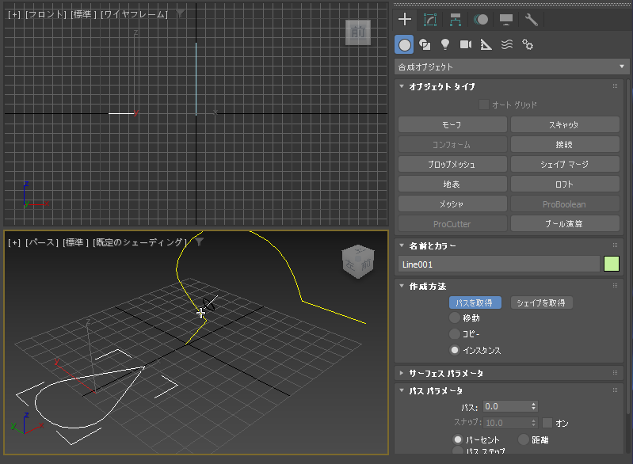Collapse the パス パラメータ rollout
This screenshot has height=464, width=633.
pos(402,390)
